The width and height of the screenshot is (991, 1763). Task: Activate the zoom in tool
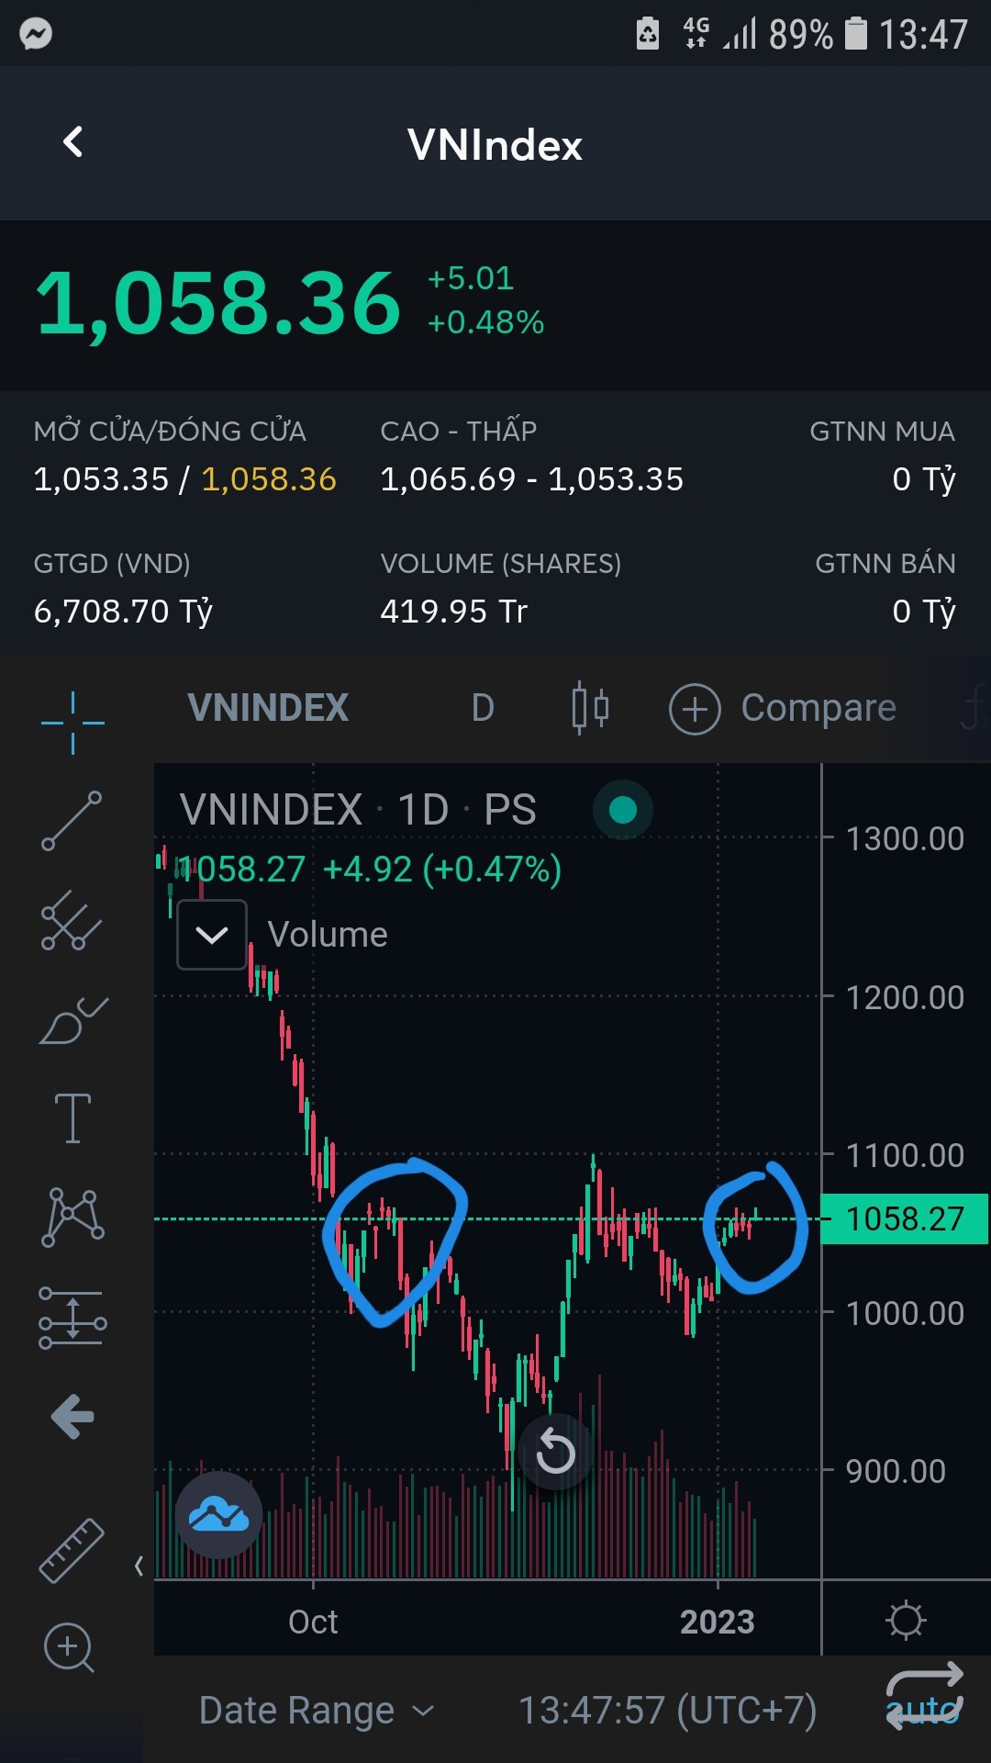coord(69,1648)
